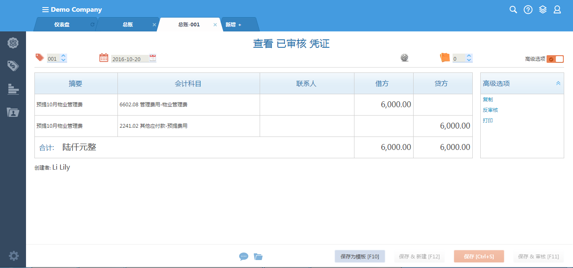
Task: Click 保存 & 新建 [F12] button
Action: click(419, 256)
